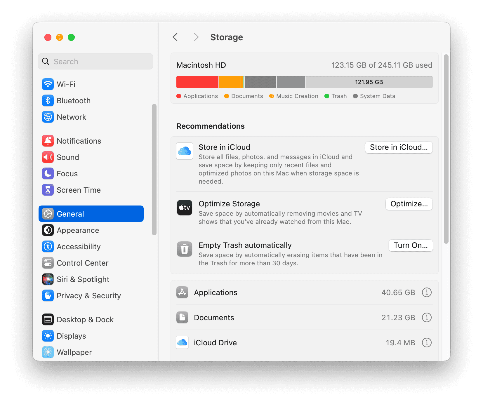Click the sidebar vertical scrollbar
483x404 pixels.
[154, 170]
